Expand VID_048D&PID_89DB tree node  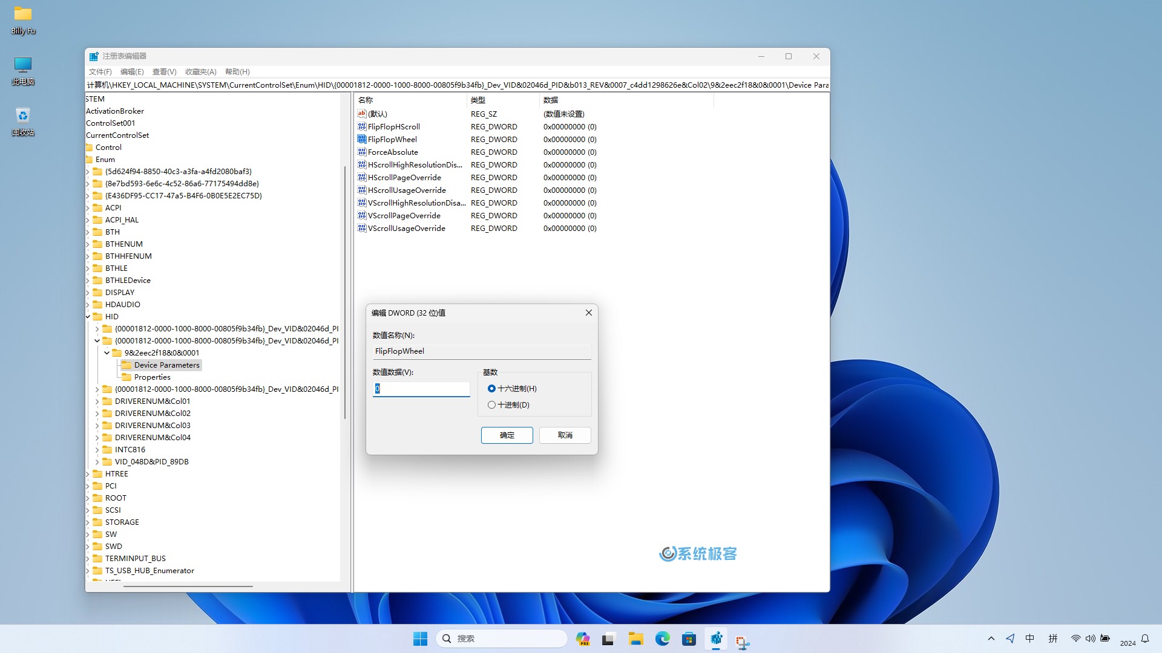pyautogui.click(x=97, y=462)
